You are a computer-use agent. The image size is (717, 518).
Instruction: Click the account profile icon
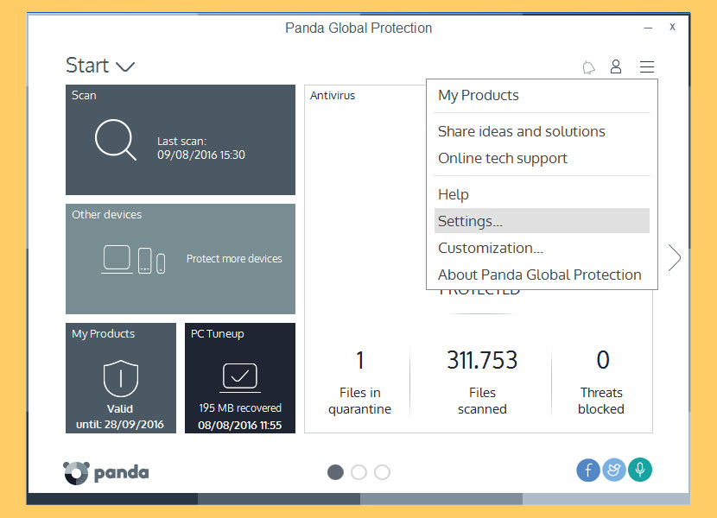615,66
